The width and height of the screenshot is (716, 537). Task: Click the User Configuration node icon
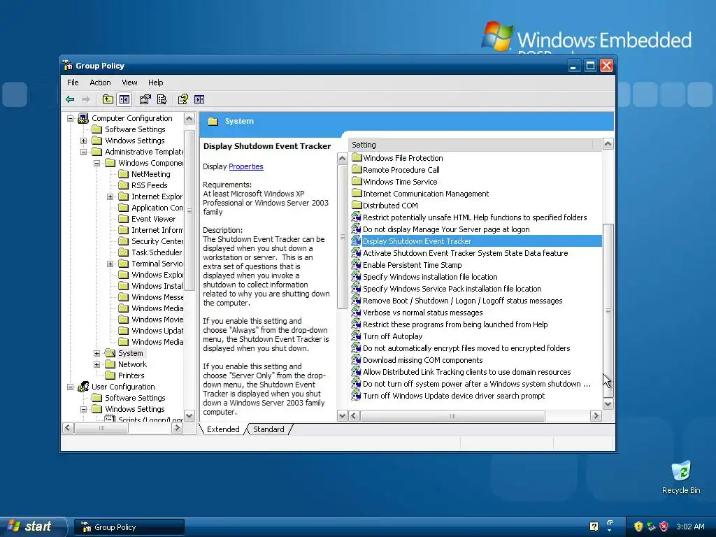click(83, 387)
